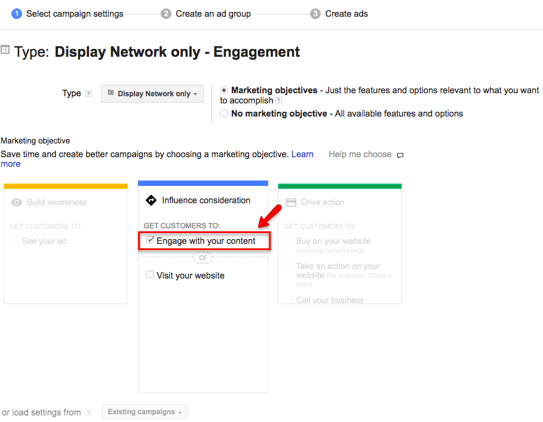Screen dimensions: 543x422
Task: Click the Drive action card heading
Action: [x=323, y=203]
